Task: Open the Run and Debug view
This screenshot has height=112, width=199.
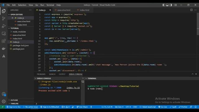Action: (3, 26)
